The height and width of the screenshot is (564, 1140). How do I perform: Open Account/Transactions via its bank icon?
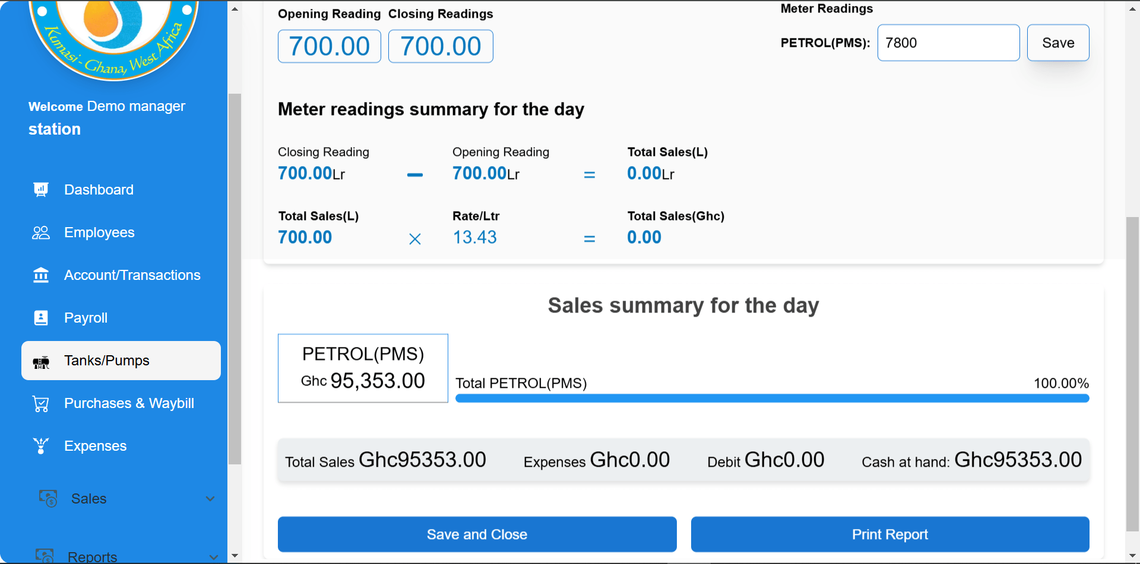coord(40,275)
